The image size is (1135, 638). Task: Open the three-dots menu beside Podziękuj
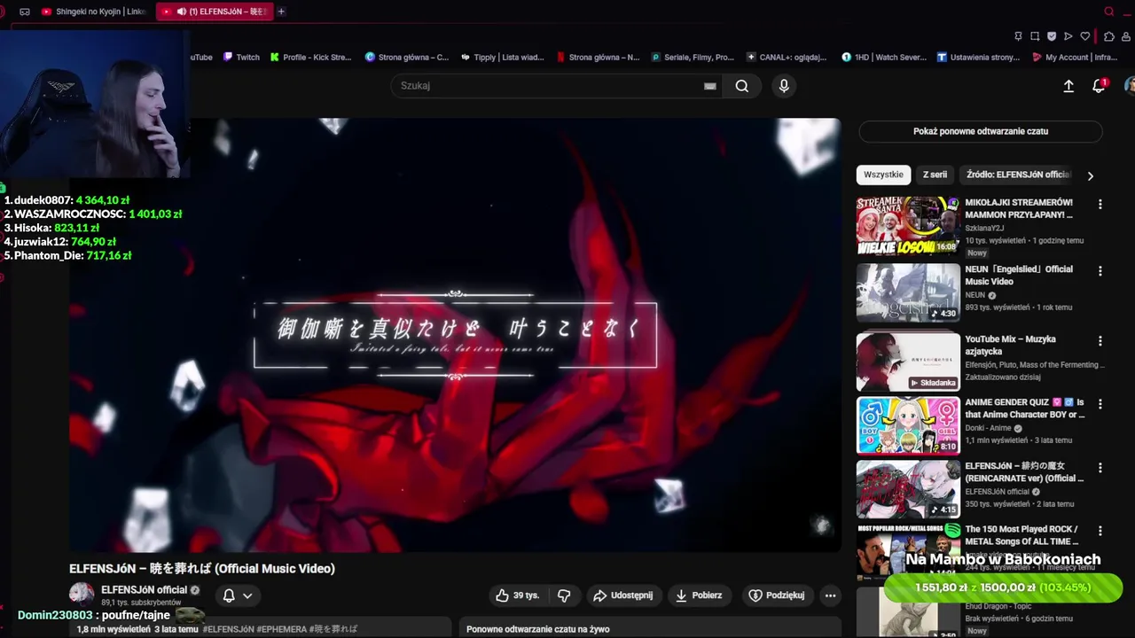coord(830,595)
